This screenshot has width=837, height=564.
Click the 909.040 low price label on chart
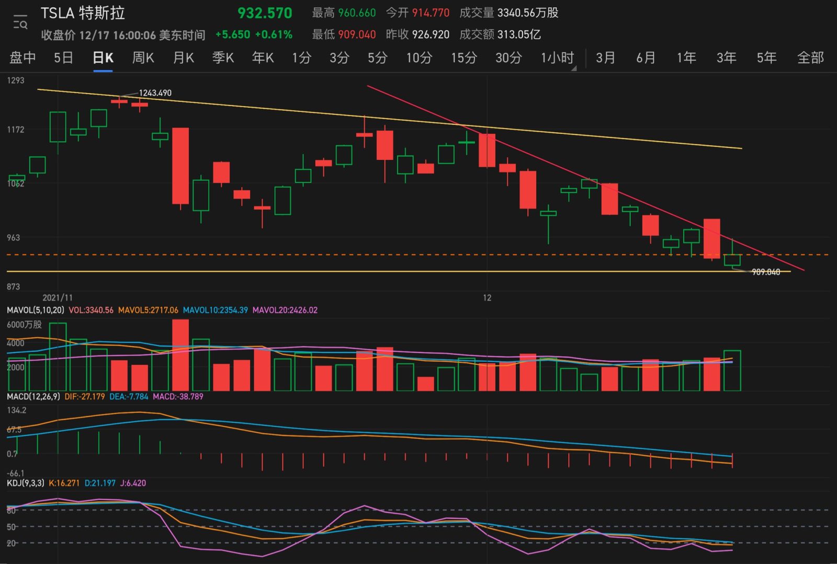766,272
